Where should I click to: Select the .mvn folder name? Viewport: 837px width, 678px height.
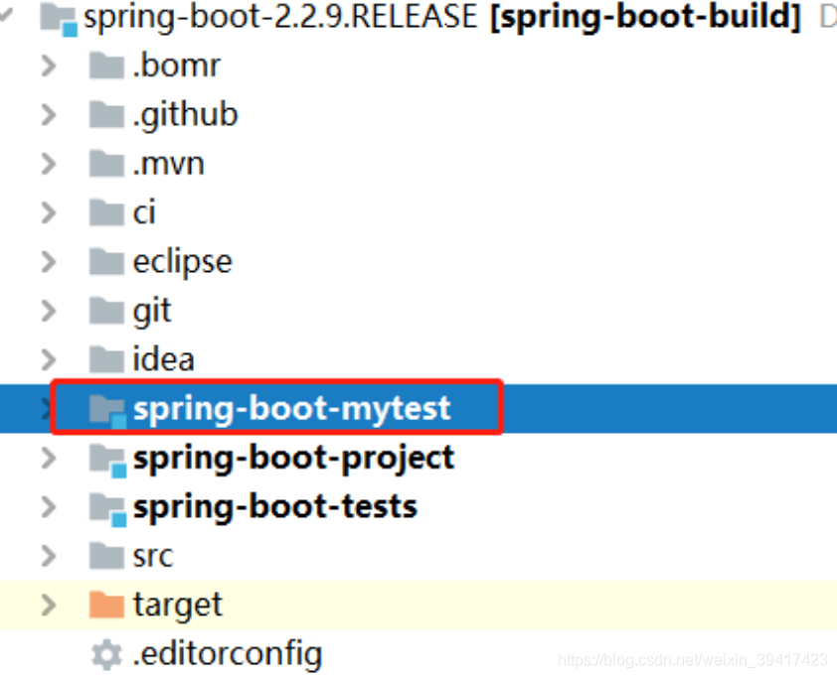[169, 164]
